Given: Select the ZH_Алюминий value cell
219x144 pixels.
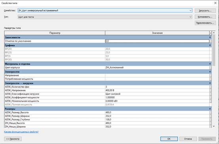Looking at the screenshot, I should (x=157, y=68).
